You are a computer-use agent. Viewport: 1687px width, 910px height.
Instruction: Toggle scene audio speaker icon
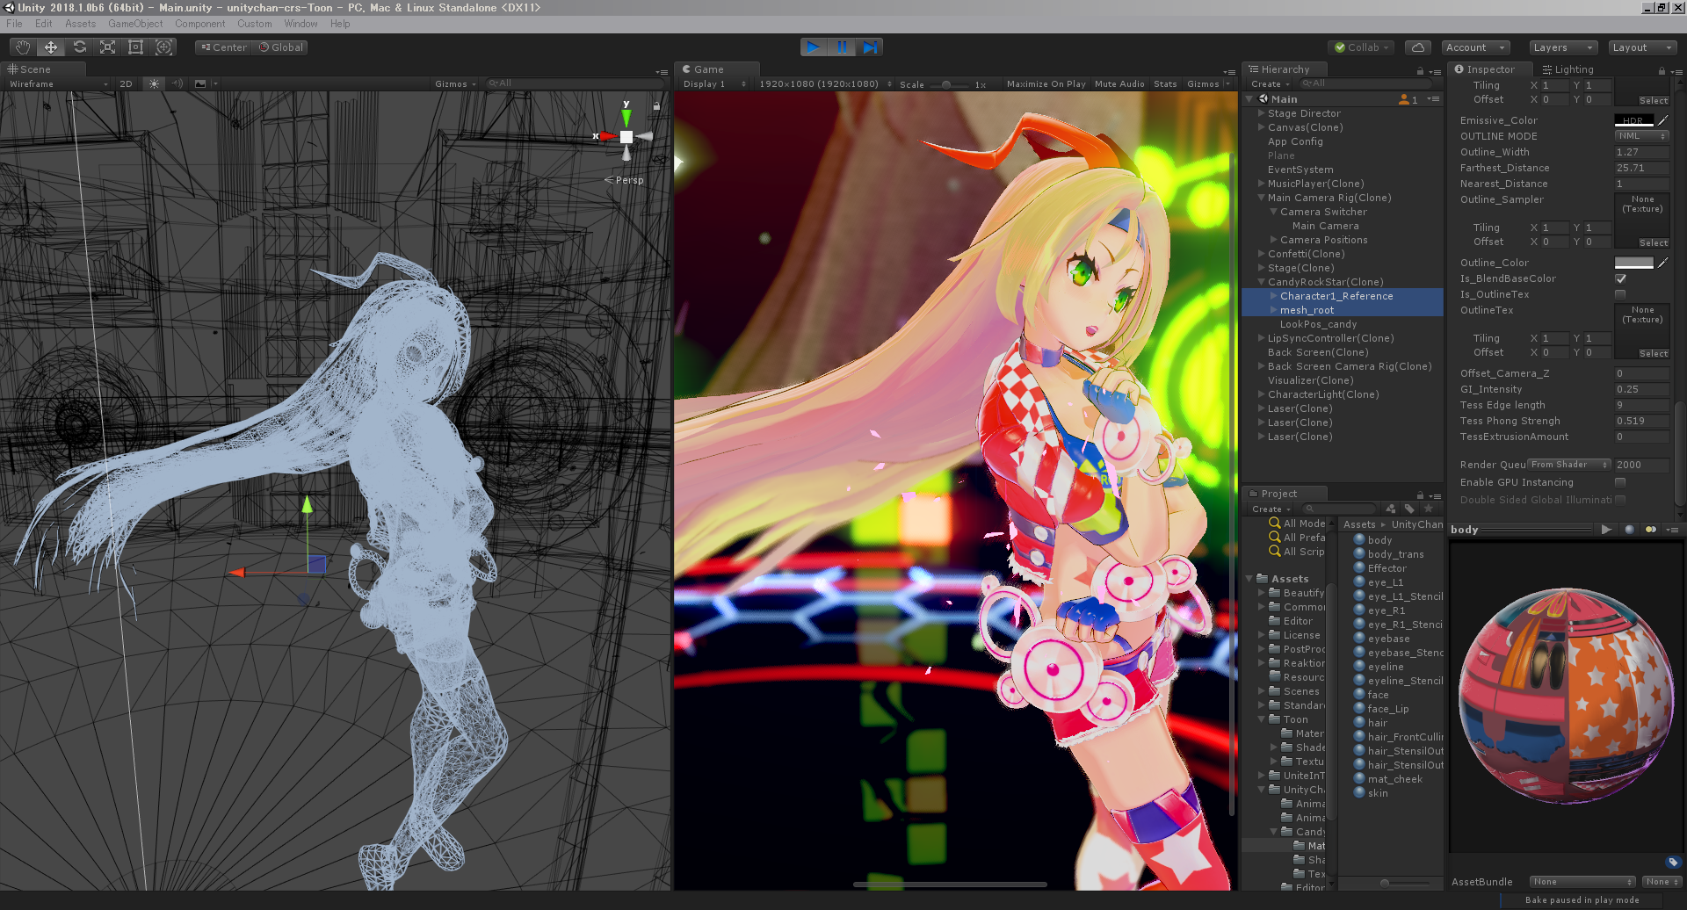coord(177,84)
